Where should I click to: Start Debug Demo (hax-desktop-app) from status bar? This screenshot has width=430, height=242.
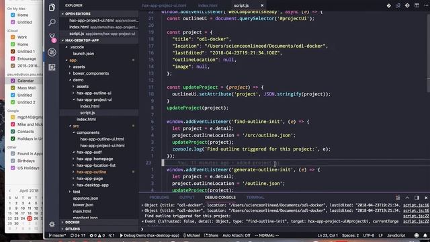tap(149, 235)
